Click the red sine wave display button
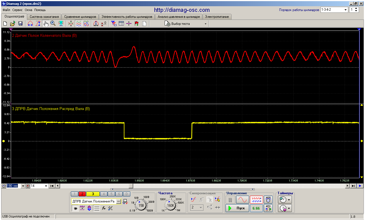The height and width of the screenshot is (220, 365). click(242, 200)
